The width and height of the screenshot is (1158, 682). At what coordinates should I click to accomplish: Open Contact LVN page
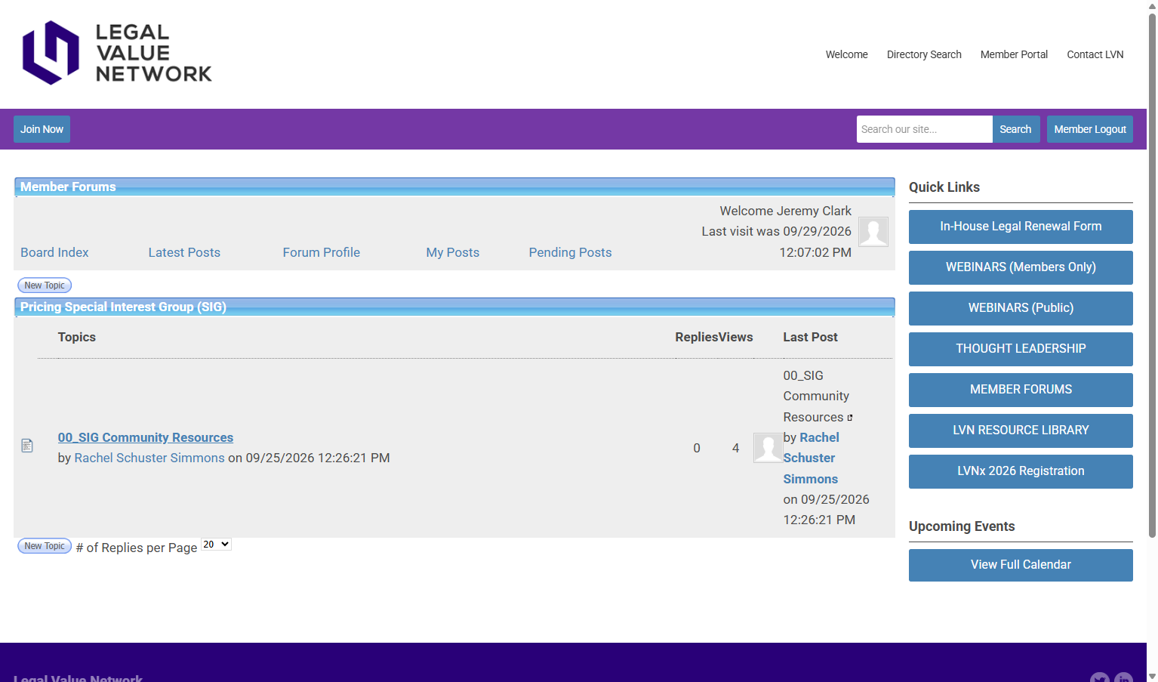[1095, 54]
